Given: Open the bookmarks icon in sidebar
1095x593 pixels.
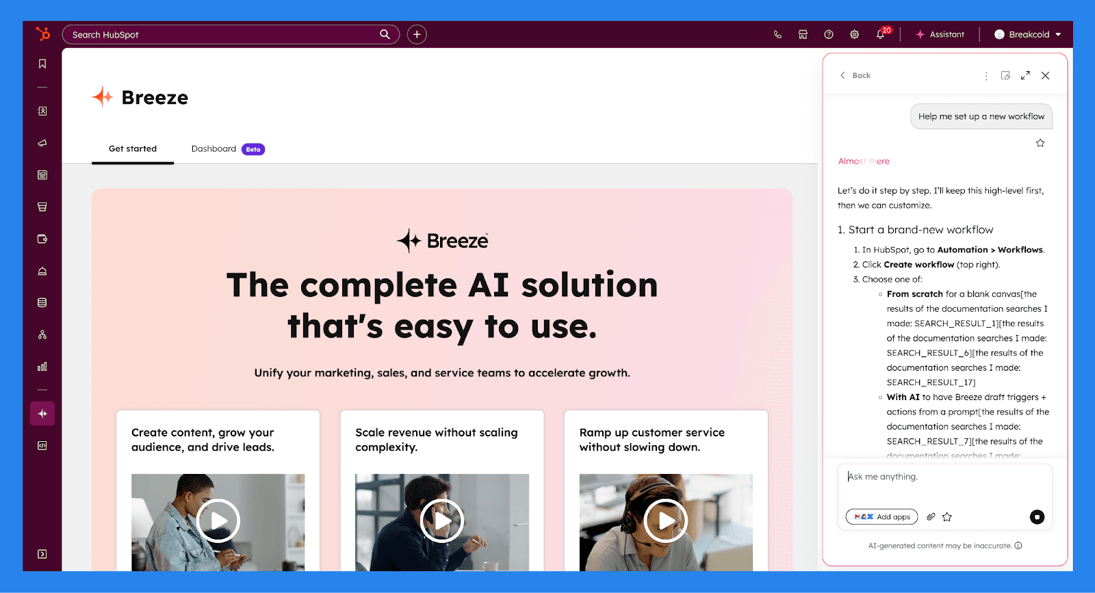Looking at the screenshot, I should [42, 64].
